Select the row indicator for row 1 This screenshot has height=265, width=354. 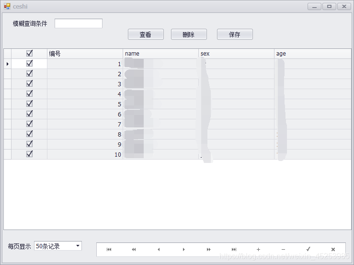(x=8, y=64)
